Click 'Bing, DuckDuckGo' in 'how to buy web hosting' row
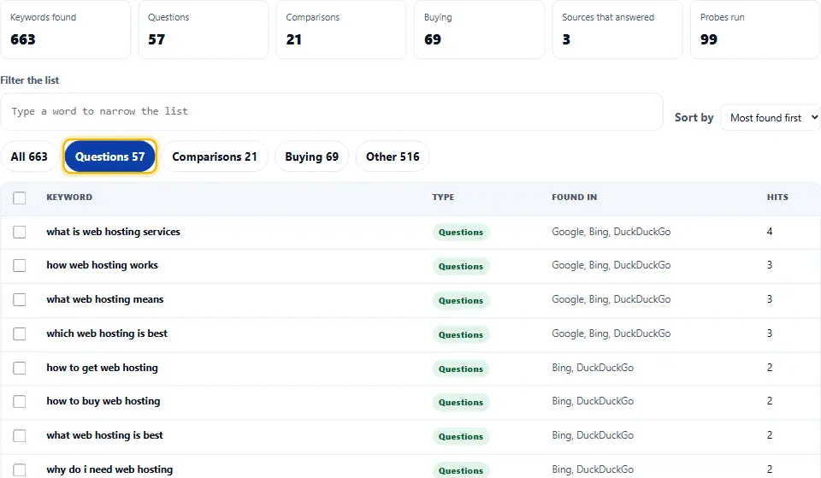Viewport: 821px width, 478px height. 593,402
